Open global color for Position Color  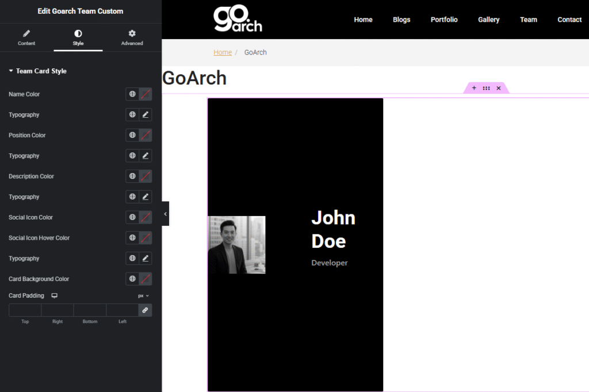coord(132,135)
